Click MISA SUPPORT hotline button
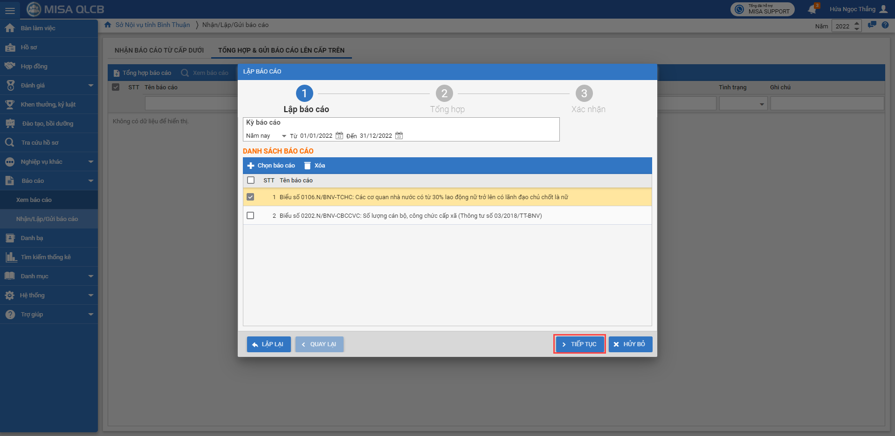The width and height of the screenshot is (895, 436). pyautogui.click(x=762, y=9)
